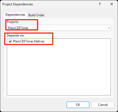Click the middle of the Projects combo box
This screenshot has width=118, height=112.
click(x=59, y=28)
